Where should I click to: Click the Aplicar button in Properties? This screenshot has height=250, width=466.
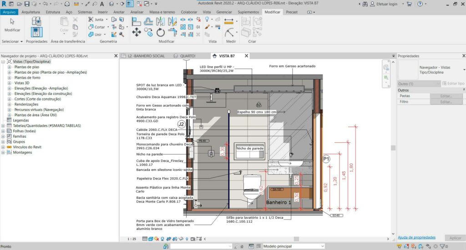pyautogui.click(x=455, y=238)
